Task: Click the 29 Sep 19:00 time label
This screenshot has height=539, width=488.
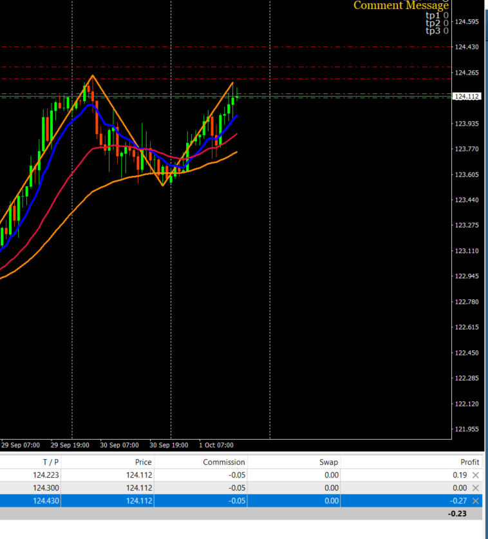Action: [x=70, y=445]
